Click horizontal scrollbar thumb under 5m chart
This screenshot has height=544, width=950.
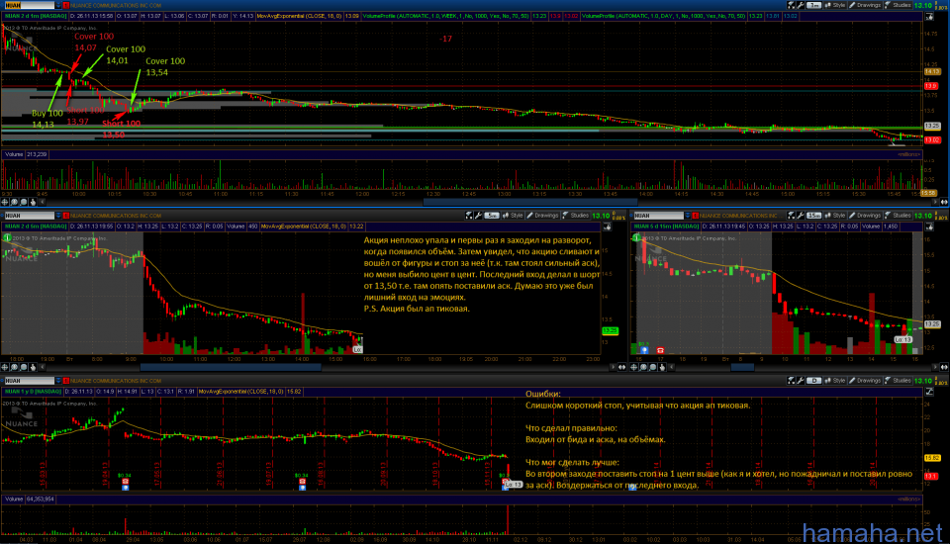(231, 367)
